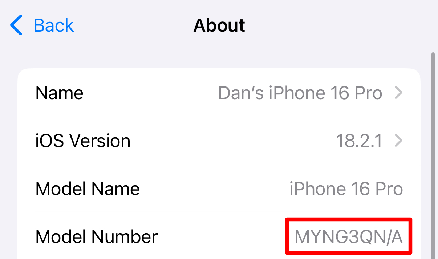Tap the Model Name label

(88, 189)
